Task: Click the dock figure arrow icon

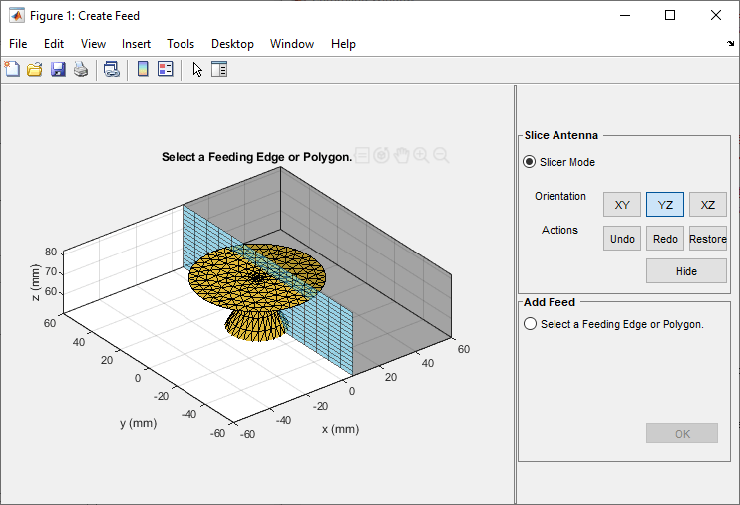Action: pyautogui.click(x=731, y=44)
